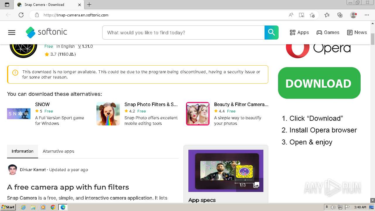Screen dimensions: 375x211
Task: Click the gallery image icon
Action: coord(256,185)
